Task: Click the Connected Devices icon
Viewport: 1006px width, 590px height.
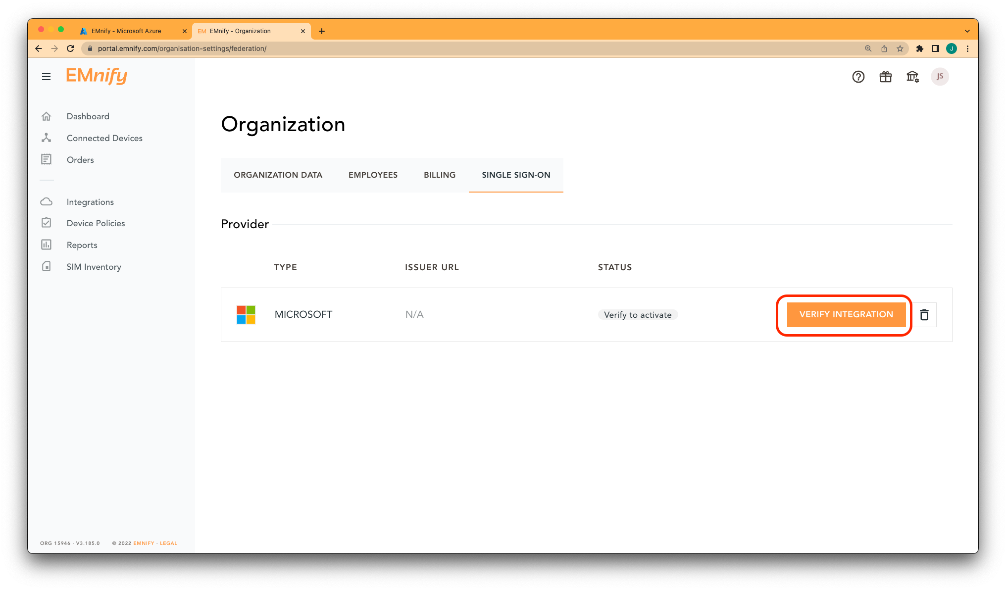Action: tap(47, 138)
